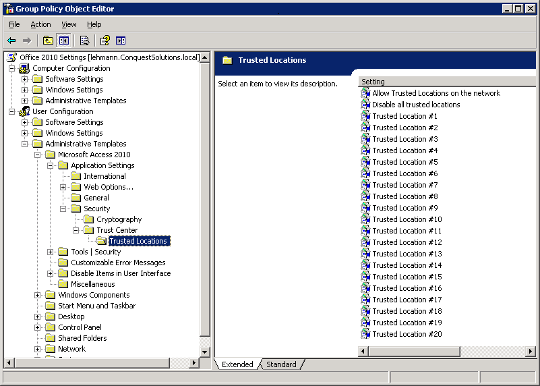Expand the Control Panel node
Screen dimensions: 540x386
coord(37,327)
